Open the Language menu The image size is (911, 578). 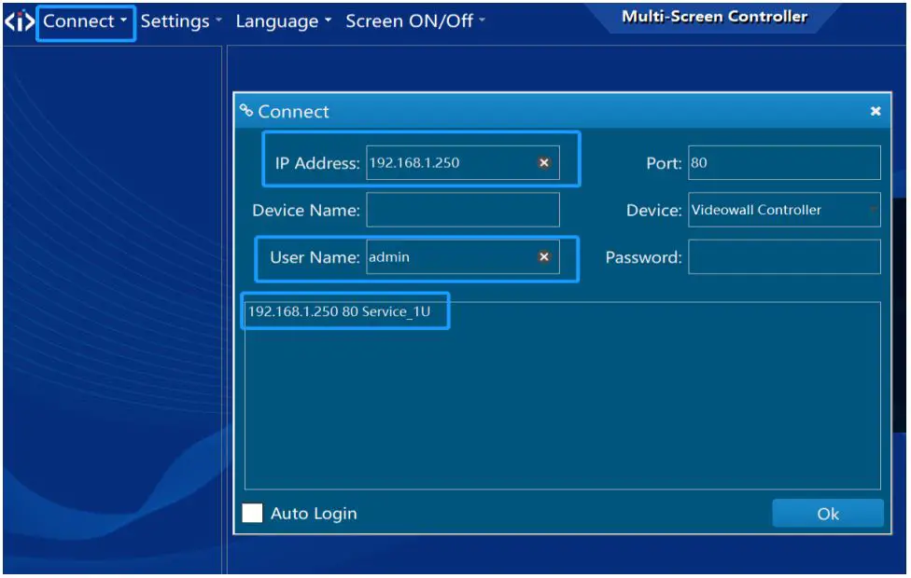point(277,21)
